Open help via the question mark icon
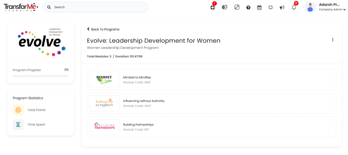This screenshot has width=348, height=155. [x=248, y=7]
